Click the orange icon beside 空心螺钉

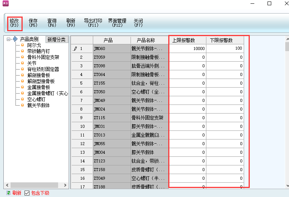[22, 99]
